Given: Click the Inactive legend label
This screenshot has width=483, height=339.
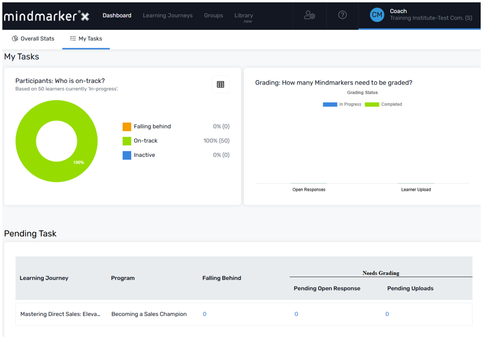Looking at the screenshot, I should click(144, 155).
